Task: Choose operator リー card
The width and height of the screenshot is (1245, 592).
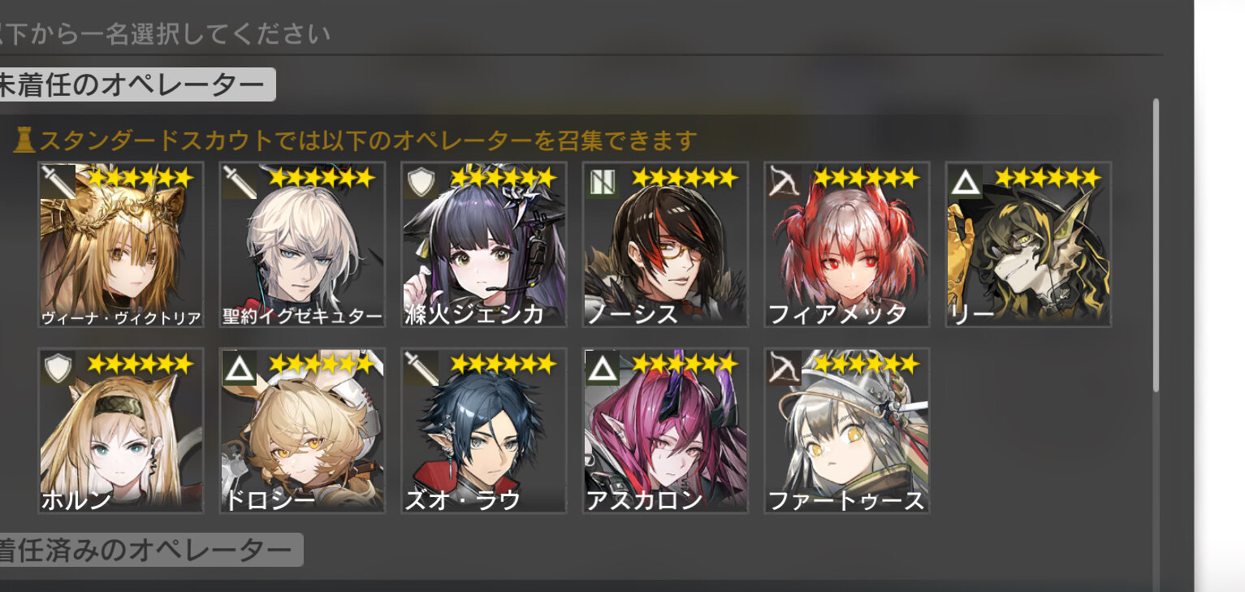Action: coord(1028,245)
